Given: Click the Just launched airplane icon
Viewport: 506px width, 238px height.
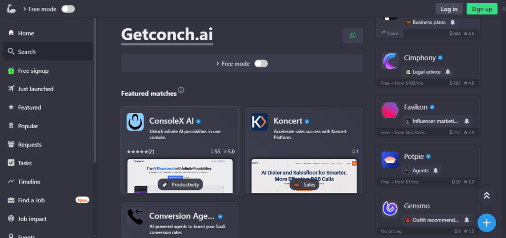Looking at the screenshot, I should click(x=11, y=89).
